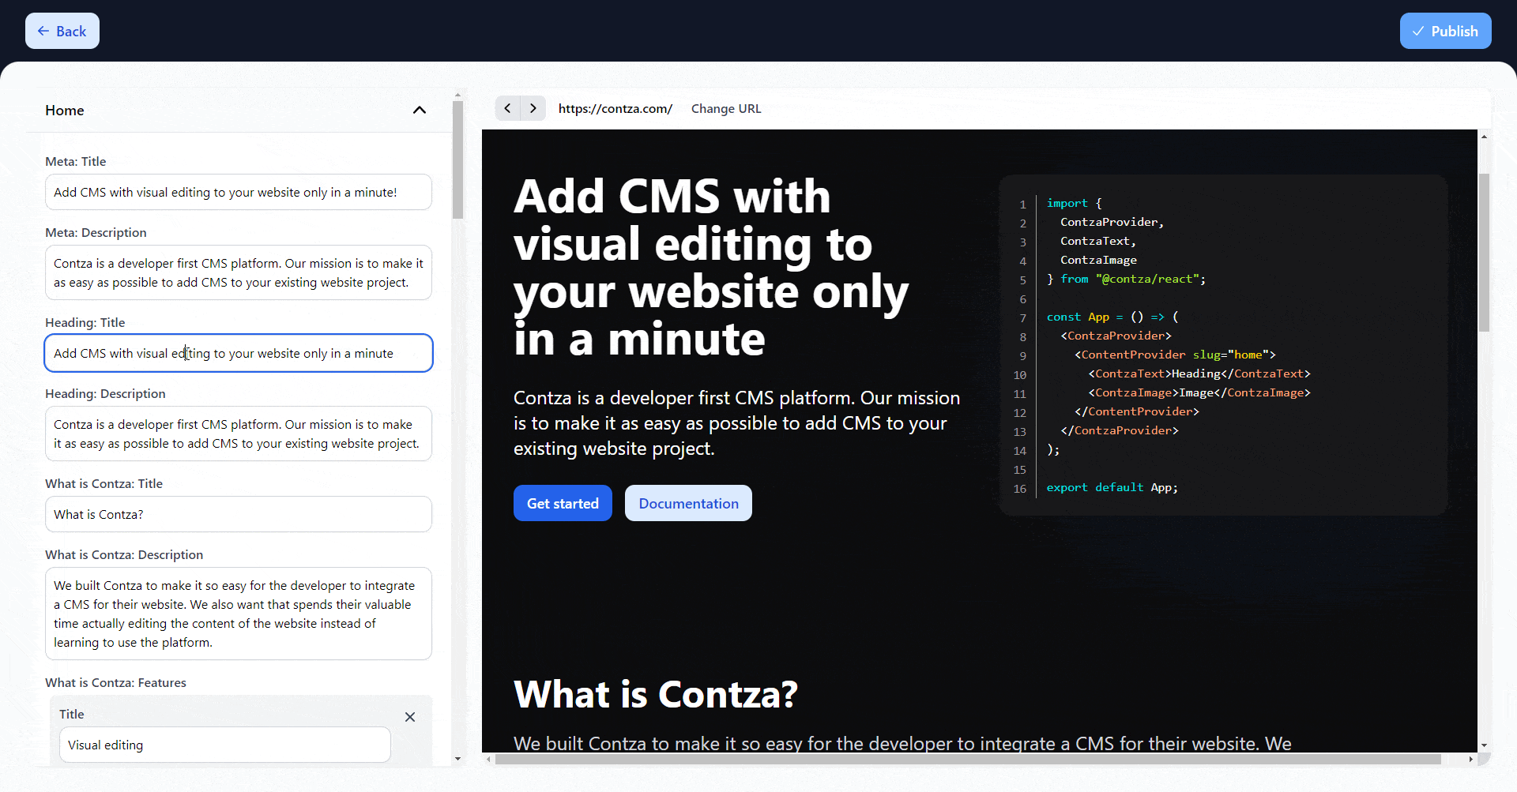Click code line 'const App = () => ('
Viewport: 1517px width, 792px height.
tap(1112, 317)
